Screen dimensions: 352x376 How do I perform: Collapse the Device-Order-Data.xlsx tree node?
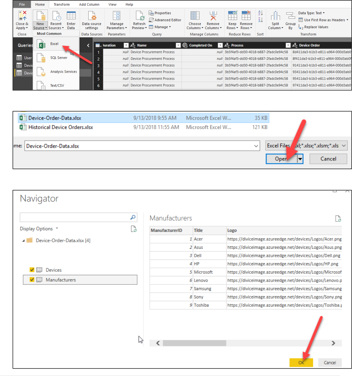click(23, 241)
